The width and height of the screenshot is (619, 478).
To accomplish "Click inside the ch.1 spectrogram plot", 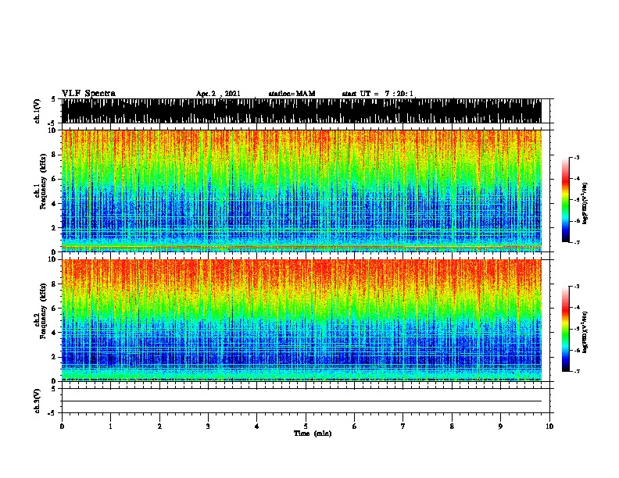I will coord(301,191).
